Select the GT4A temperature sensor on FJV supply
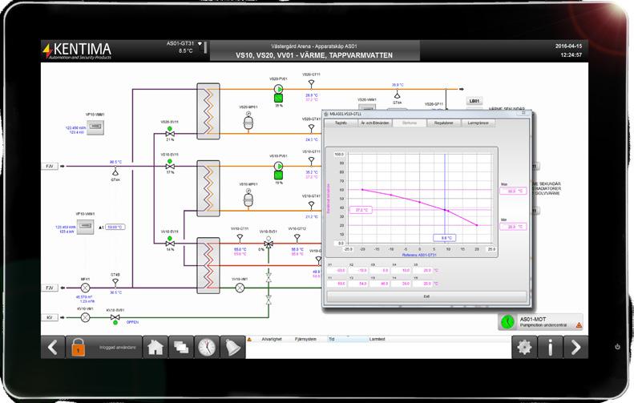 pos(115,171)
